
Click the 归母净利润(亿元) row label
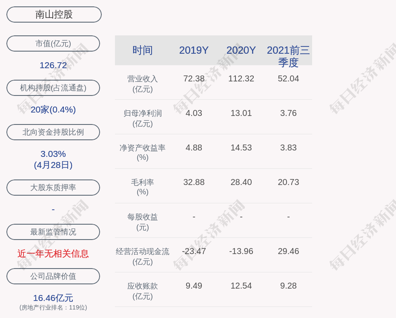143,119
